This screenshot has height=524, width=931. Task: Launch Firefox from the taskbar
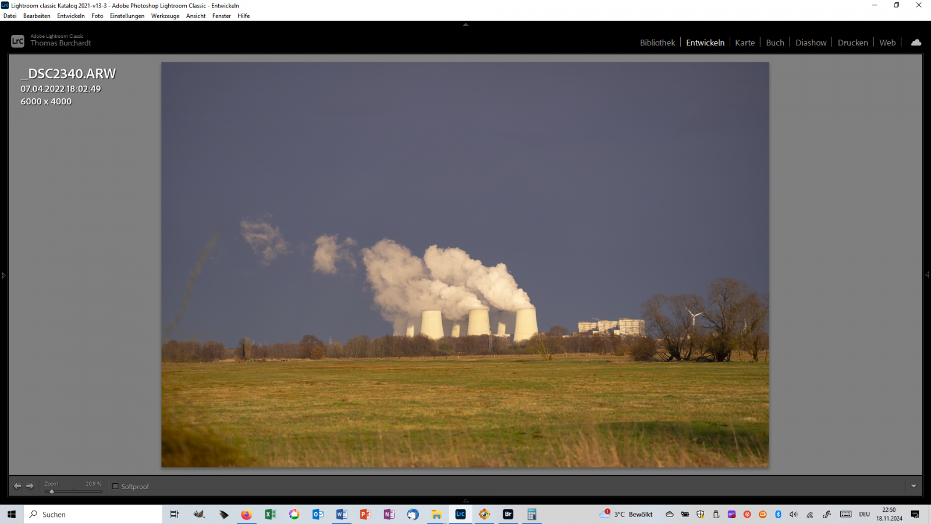pyautogui.click(x=247, y=514)
